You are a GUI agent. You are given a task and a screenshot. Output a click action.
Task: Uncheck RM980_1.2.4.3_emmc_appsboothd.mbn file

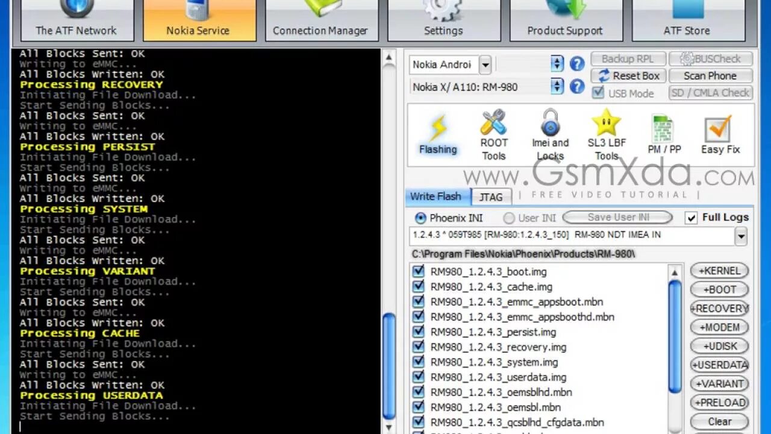pos(419,317)
